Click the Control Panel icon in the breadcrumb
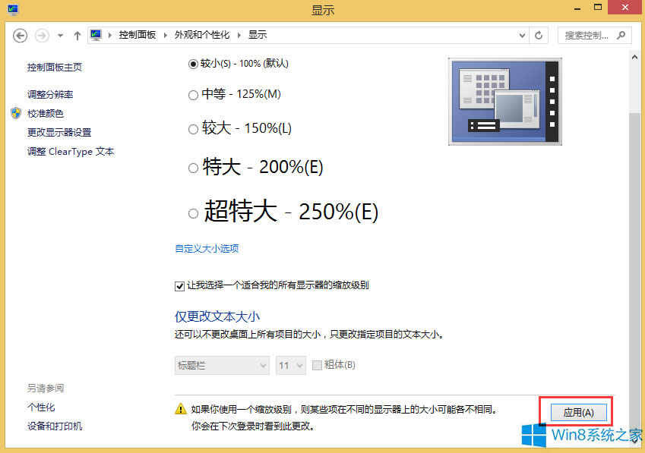 [96, 34]
